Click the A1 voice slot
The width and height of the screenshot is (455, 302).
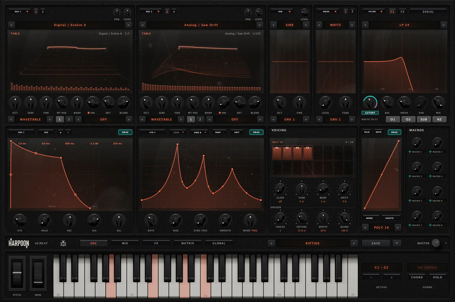277,153
